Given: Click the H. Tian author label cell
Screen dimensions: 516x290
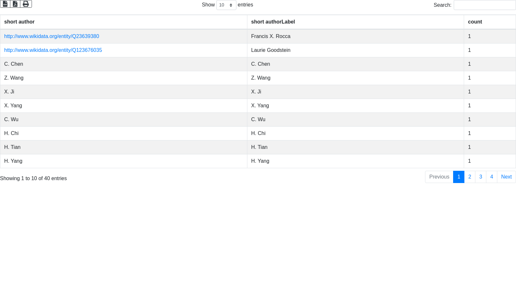Looking at the screenshot, I should 259,147.
